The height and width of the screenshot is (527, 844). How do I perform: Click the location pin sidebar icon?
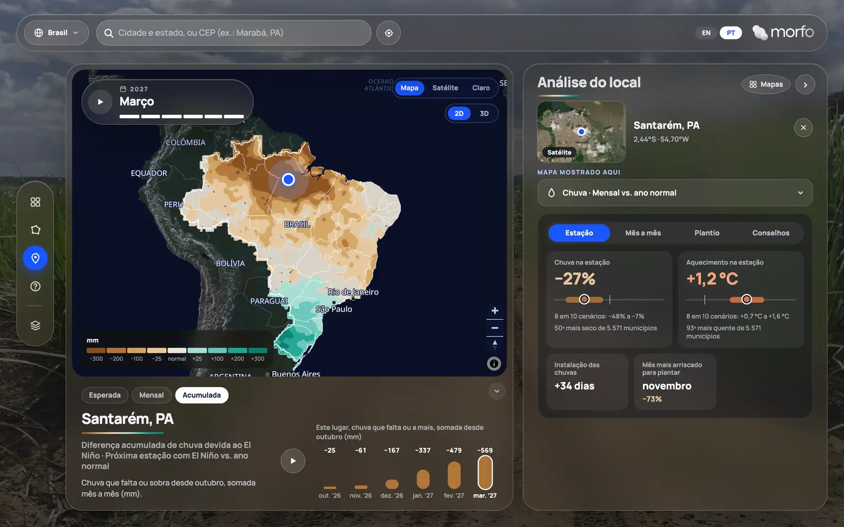[x=35, y=258]
